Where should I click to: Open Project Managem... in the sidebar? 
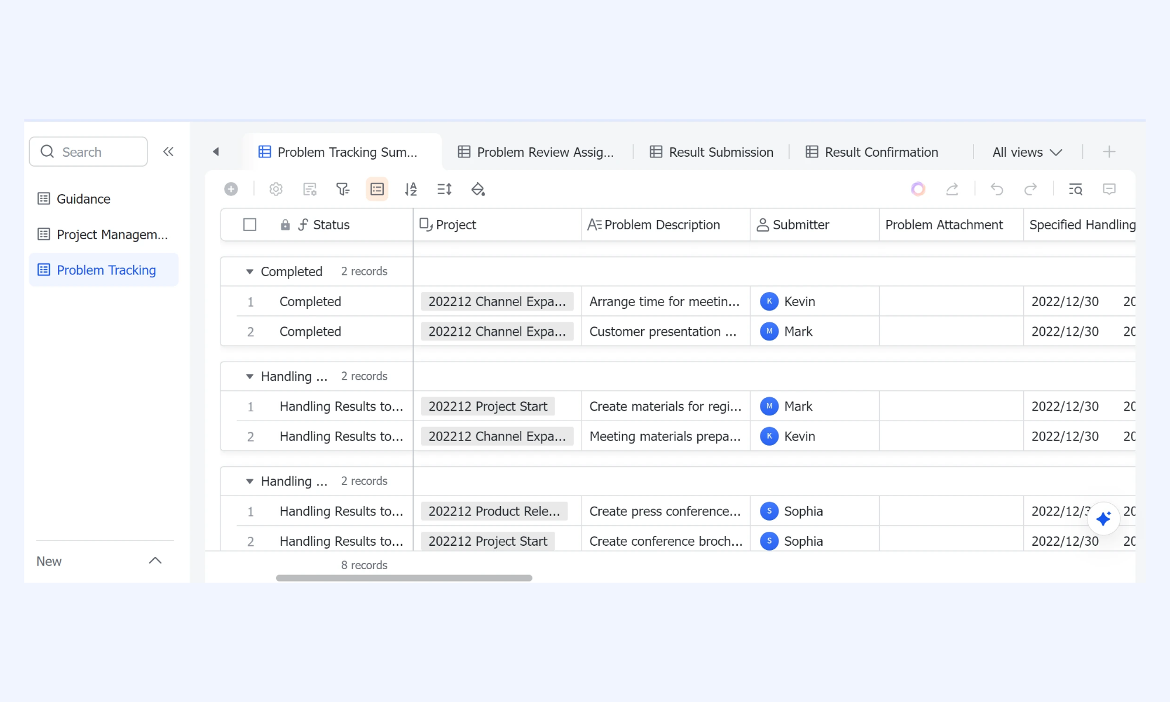pos(104,235)
